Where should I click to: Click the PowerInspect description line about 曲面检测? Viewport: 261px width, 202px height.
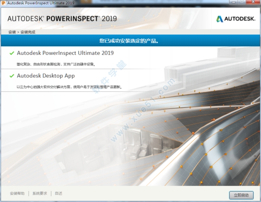[56, 64]
